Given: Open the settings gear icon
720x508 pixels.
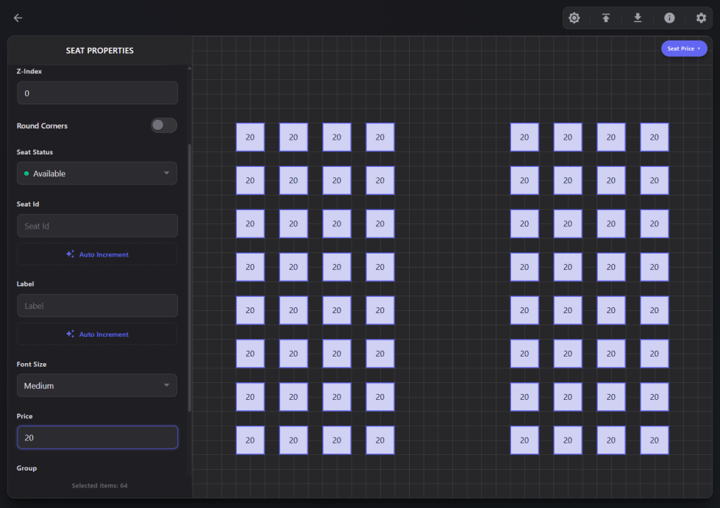Looking at the screenshot, I should pyautogui.click(x=701, y=18).
